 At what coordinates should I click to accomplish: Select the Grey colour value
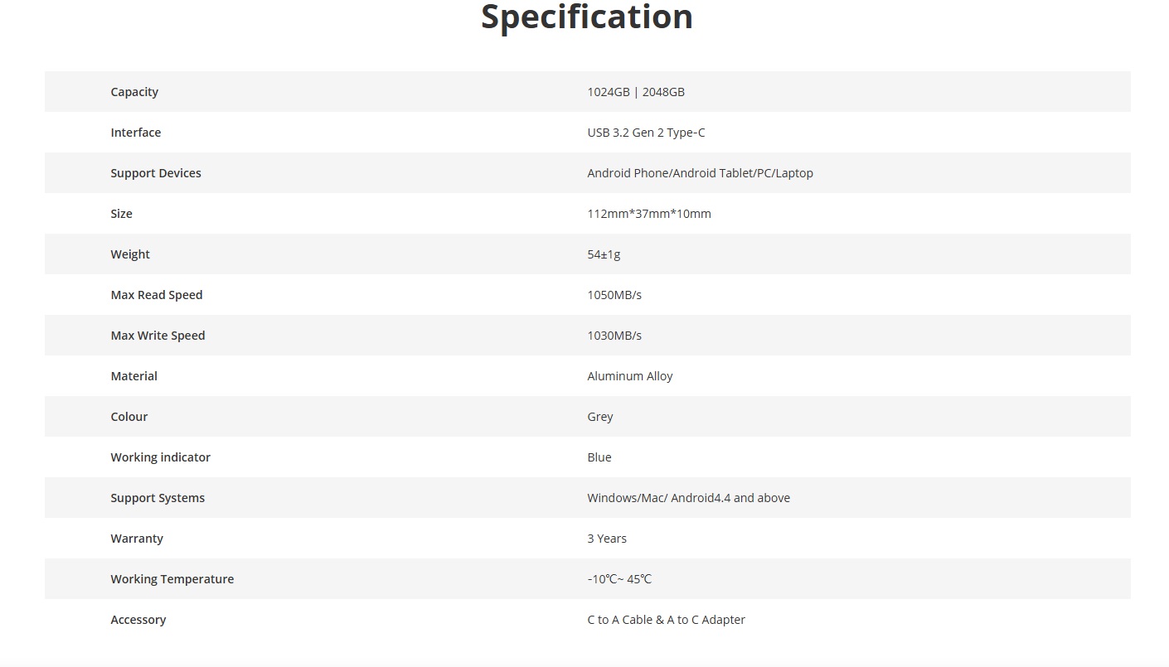tap(600, 417)
